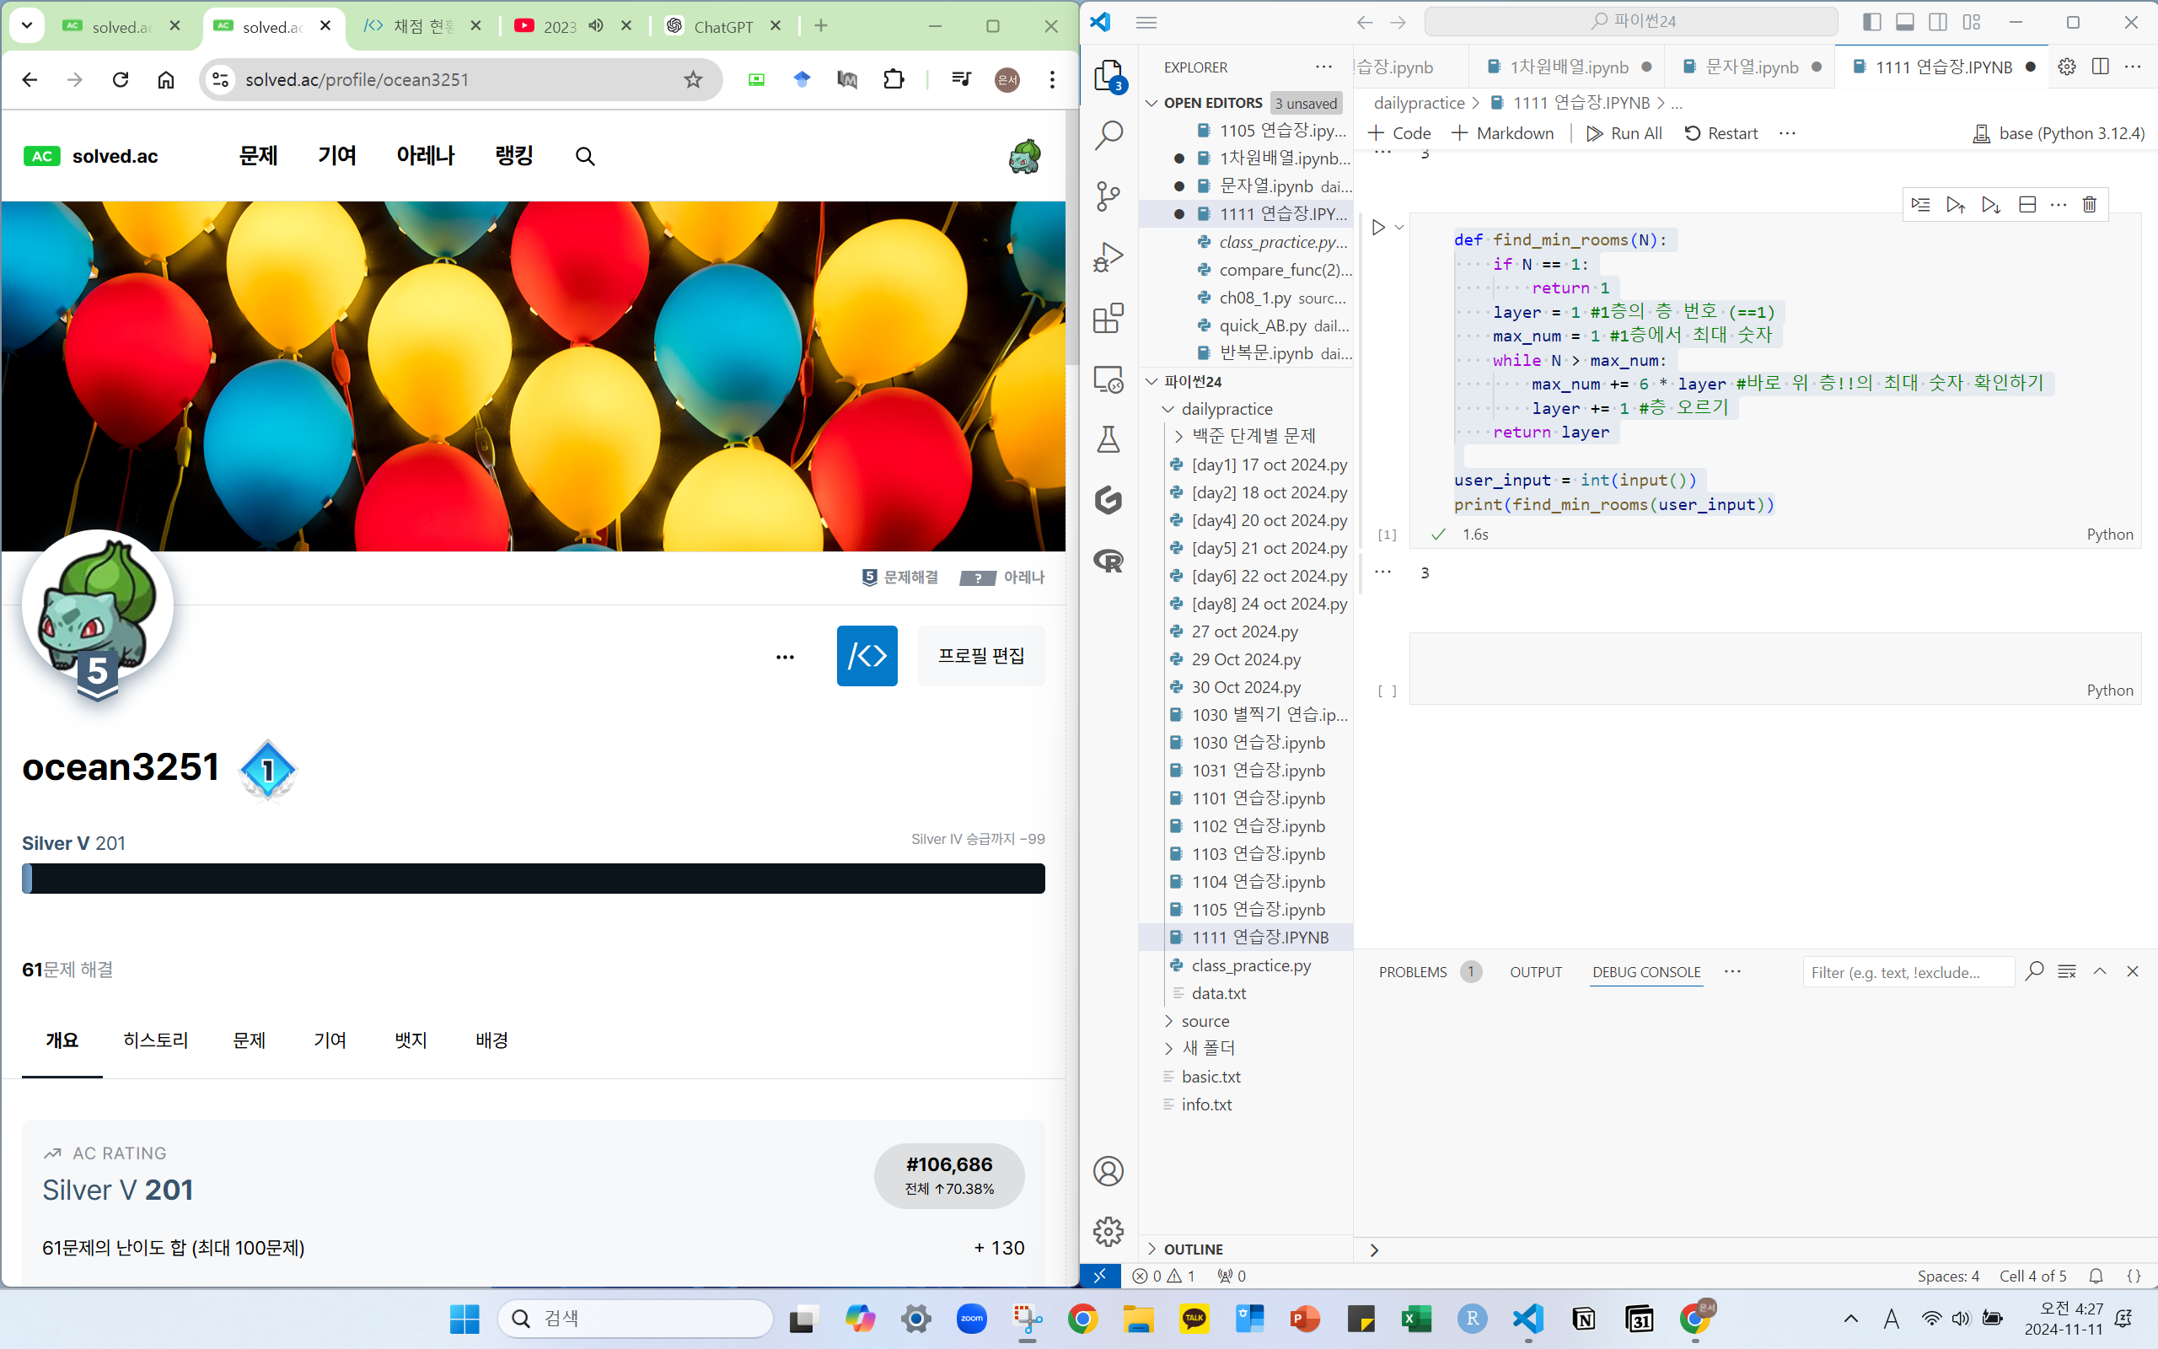
Task: Delete the cell with trash icon
Action: tap(2090, 204)
